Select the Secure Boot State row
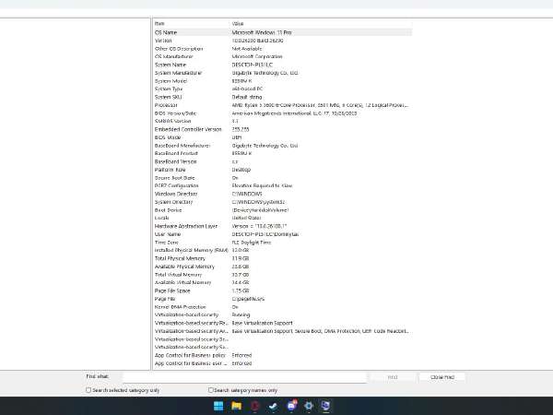Image resolution: width=553 pixels, height=415 pixels. (283, 178)
